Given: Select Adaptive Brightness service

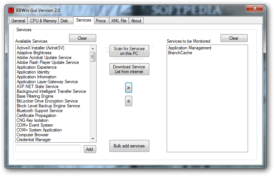Looking at the screenshot, I should pyautogui.click(x=34, y=53).
